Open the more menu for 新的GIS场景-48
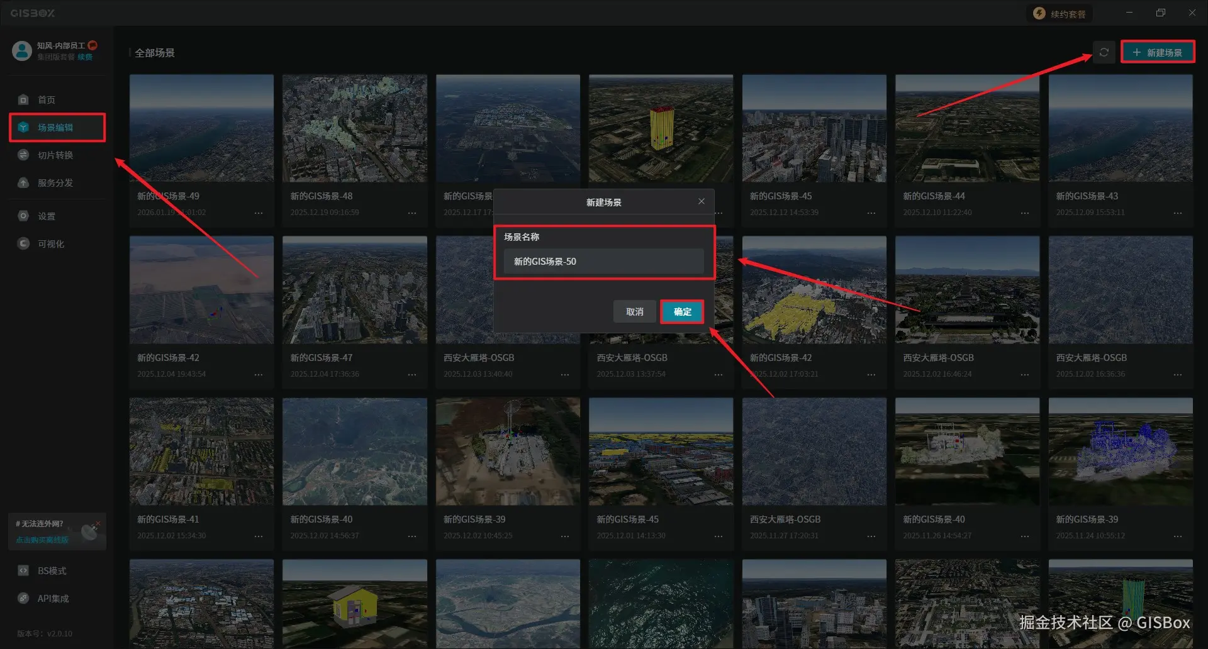The height and width of the screenshot is (649, 1208). 412,213
